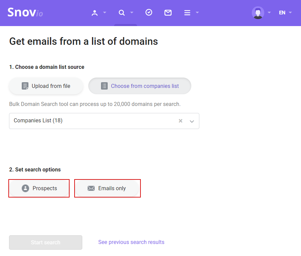Open the email verifier checkmark icon

(x=149, y=12)
